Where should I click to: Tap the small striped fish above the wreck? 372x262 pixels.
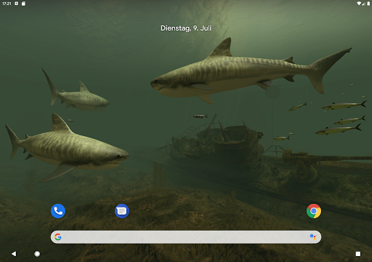pyautogui.click(x=201, y=116)
